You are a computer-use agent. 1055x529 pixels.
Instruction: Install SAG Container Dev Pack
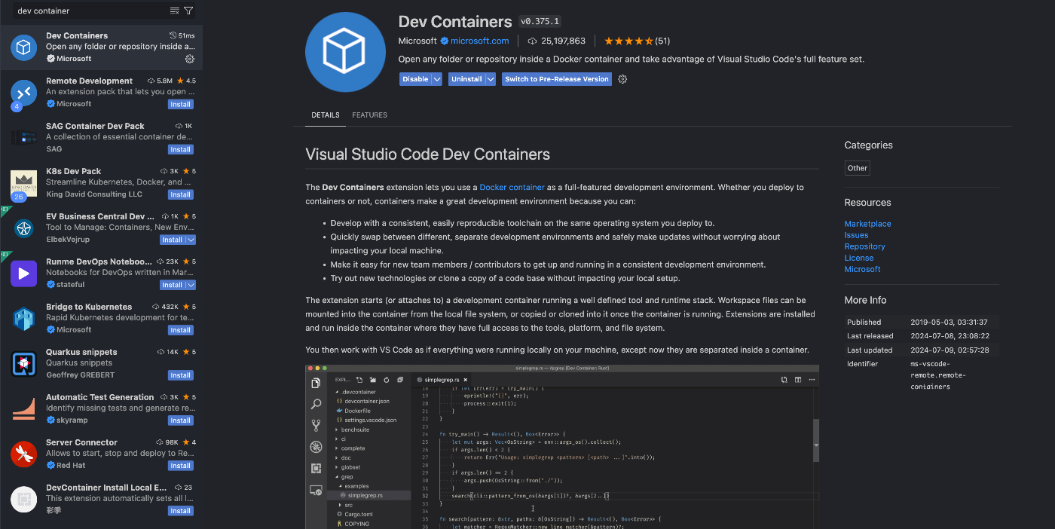[x=180, y=149]
